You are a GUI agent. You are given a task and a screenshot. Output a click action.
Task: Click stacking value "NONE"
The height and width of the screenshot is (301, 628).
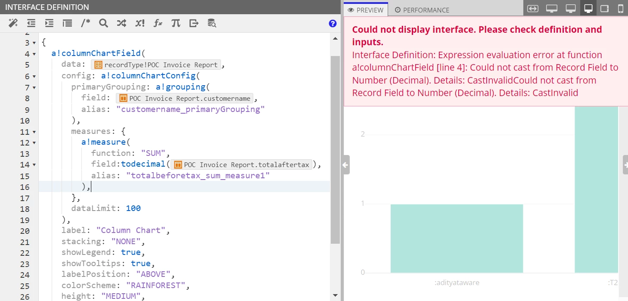click(126, 242)
